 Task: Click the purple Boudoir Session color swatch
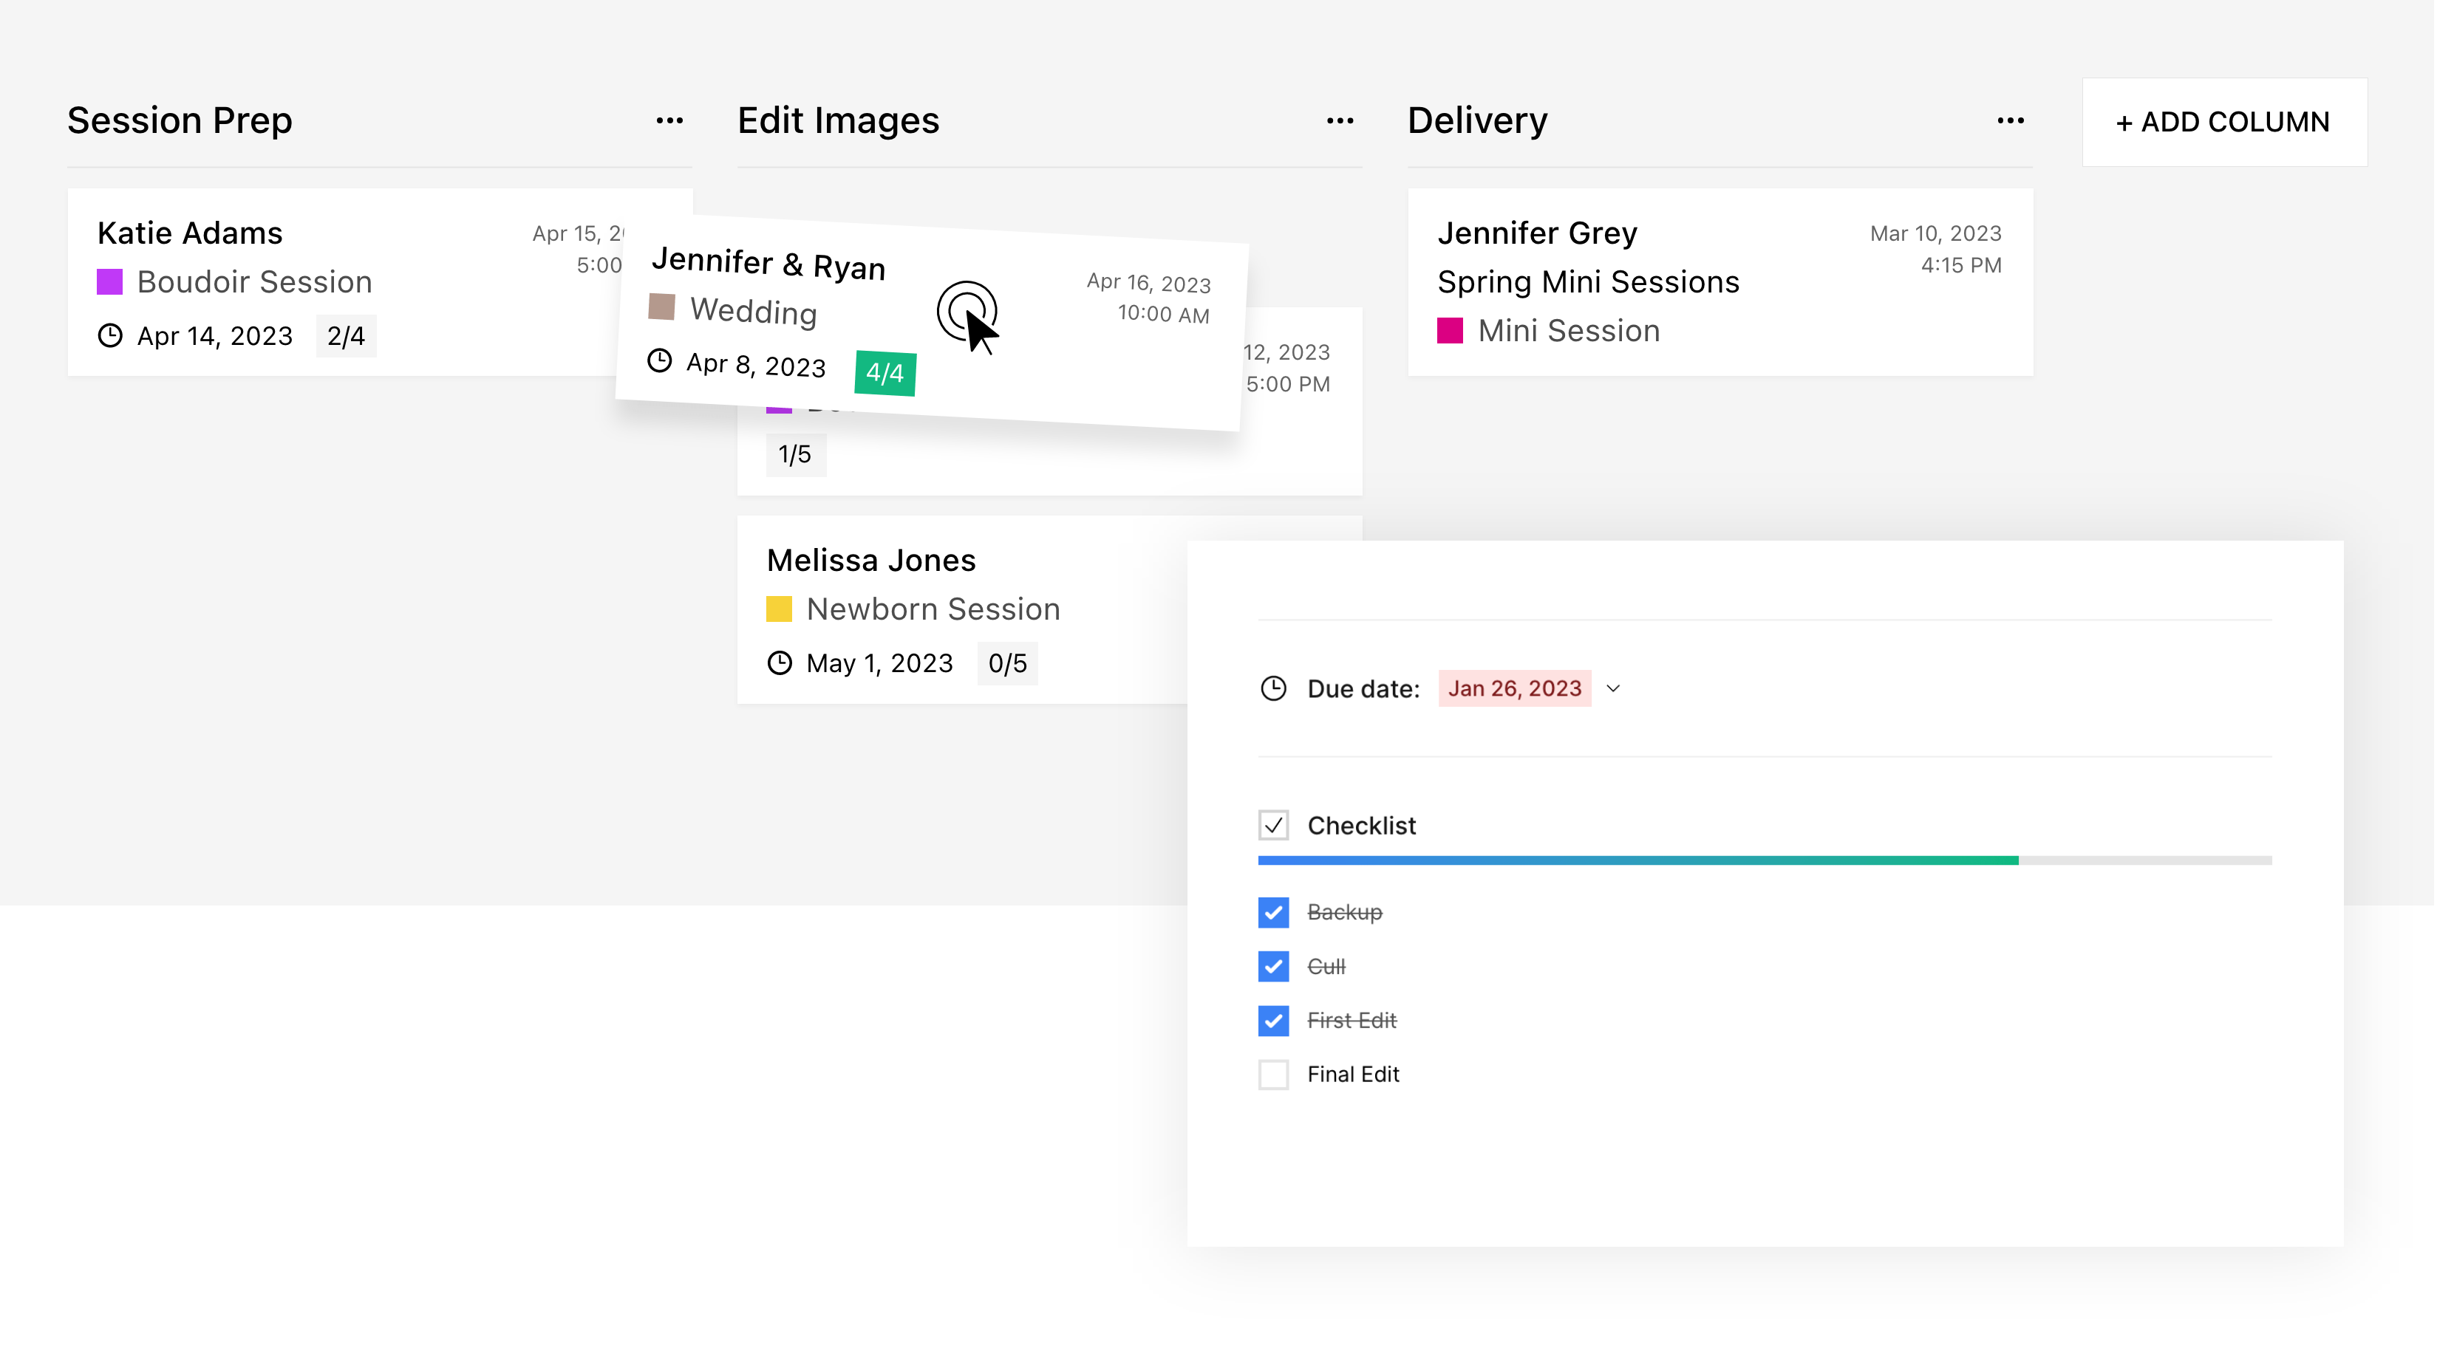click(111, 284)
